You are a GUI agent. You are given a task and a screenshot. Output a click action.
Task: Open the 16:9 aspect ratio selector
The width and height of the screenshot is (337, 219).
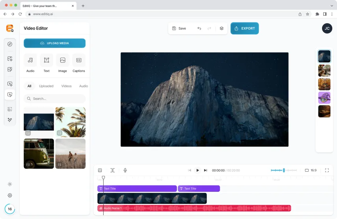tap(311, 170)
